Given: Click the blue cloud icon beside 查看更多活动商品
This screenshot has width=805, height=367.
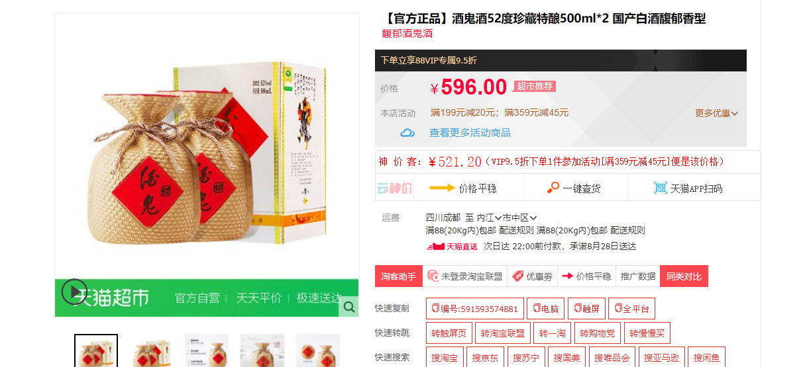Looking at the screenshot, I should (407, 133).
